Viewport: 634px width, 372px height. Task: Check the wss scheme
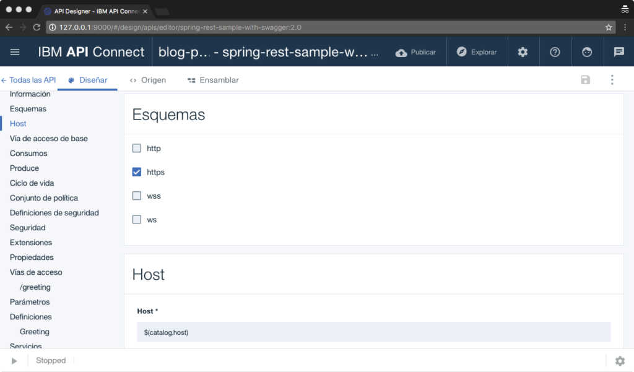[136, 196]
